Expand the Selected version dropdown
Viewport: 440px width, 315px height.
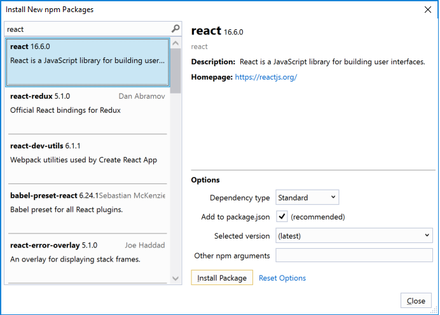354,236
